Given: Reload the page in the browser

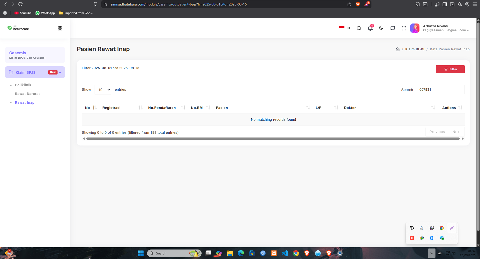Looking at the screenshot, I should tap(21, 4).
